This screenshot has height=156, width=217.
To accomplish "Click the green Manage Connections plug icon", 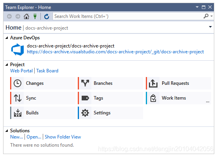I will pos(35,16).
